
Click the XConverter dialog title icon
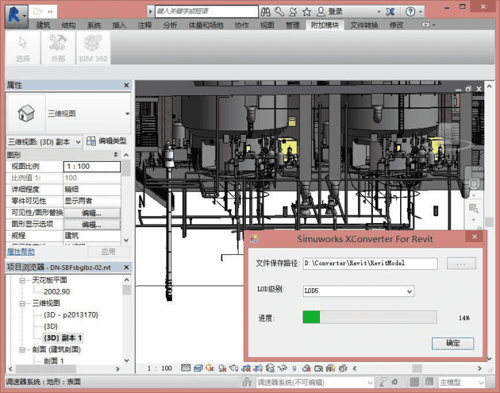pyautogui.click(x=254, y=239)
